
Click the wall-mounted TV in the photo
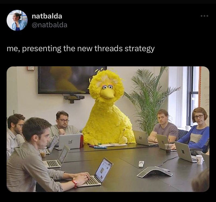coord(72,80)
